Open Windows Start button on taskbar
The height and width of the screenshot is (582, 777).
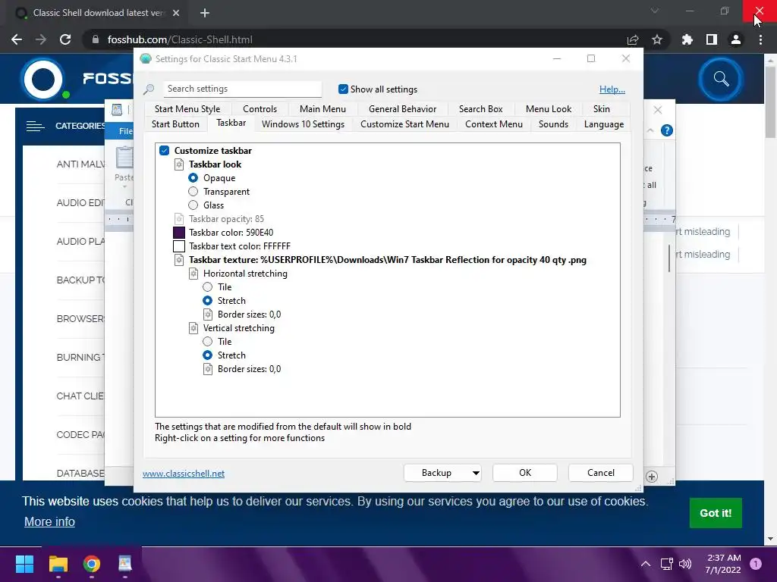click(x=24, y=564)
